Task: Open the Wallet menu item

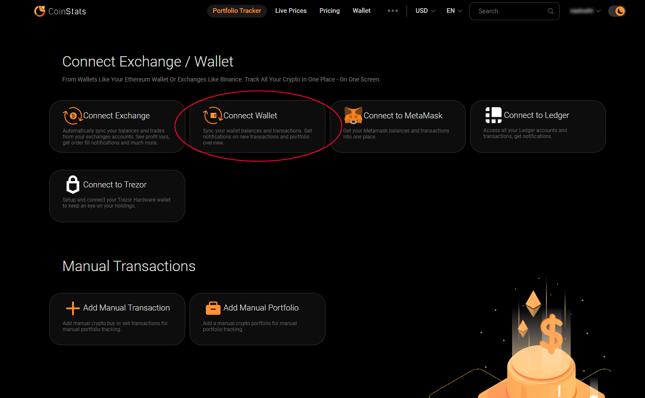Action: (x=362, y=11)
